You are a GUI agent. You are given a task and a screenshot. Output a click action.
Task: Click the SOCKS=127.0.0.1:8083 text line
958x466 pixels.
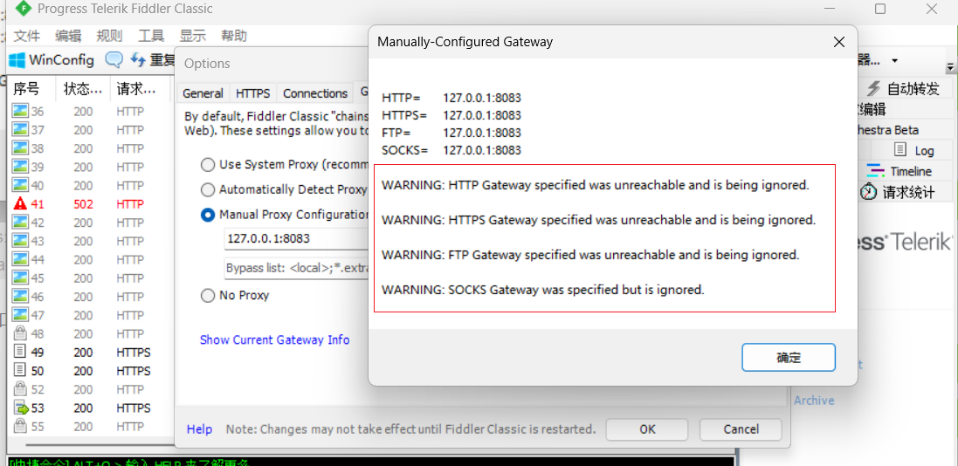click(451, 150)
